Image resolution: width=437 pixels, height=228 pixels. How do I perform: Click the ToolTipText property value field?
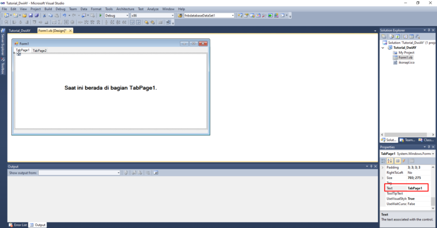click(x=419, y=193)
